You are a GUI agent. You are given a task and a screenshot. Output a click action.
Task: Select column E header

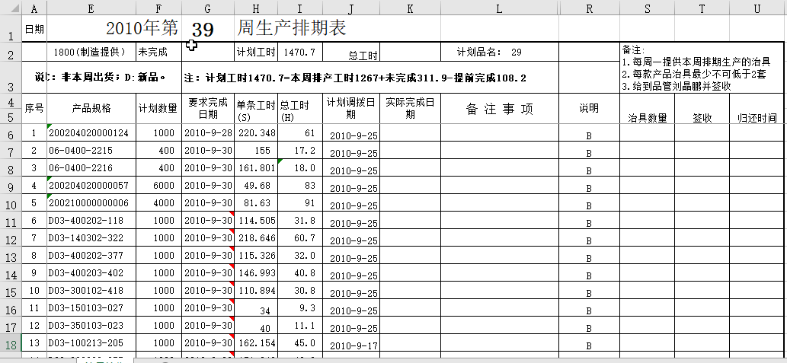(91, 8)
